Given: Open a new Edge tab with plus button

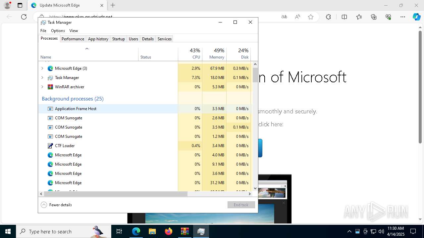Looking at the screenshot, I should (x=113, y=5).
